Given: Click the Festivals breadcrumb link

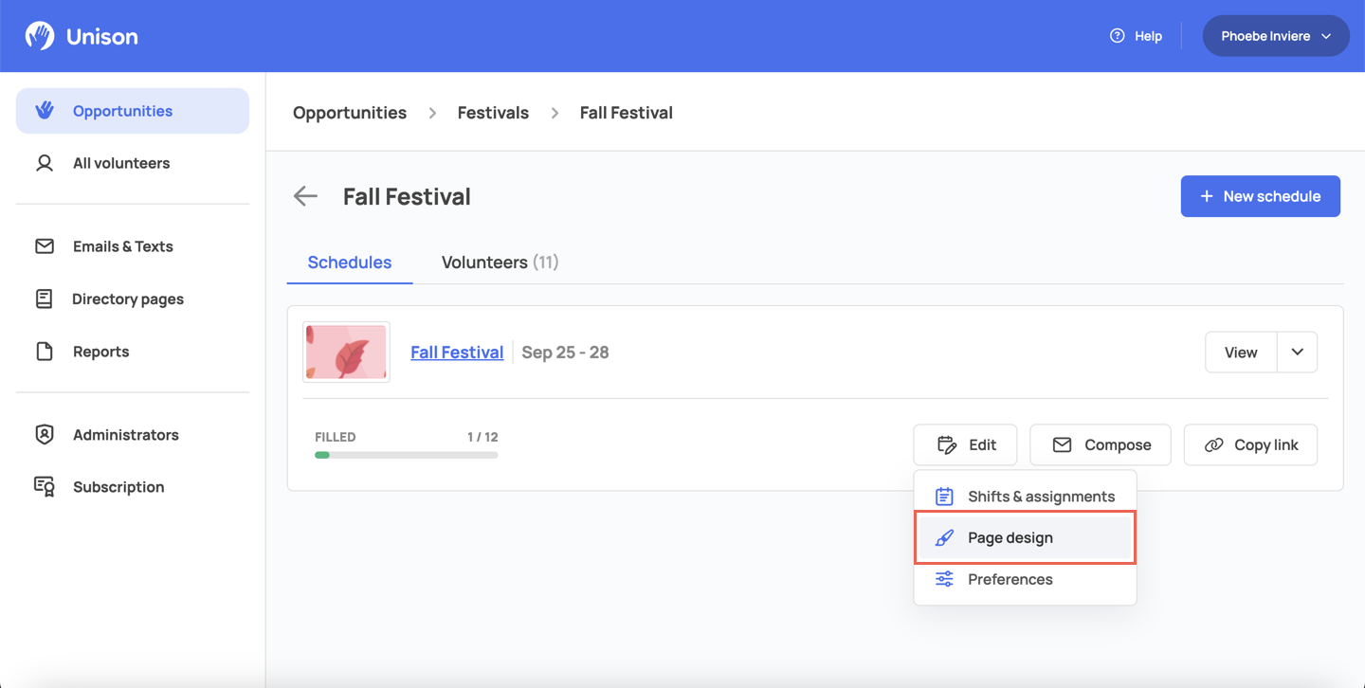Looking at the screenshot, I should pos(493,113).
